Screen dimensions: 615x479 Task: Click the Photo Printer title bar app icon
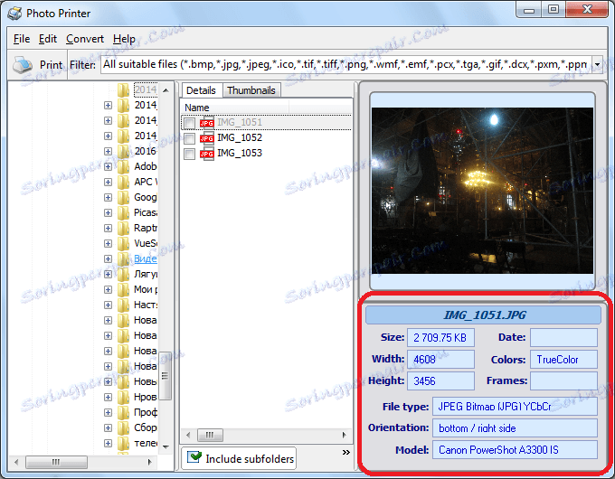pos(14,14)
